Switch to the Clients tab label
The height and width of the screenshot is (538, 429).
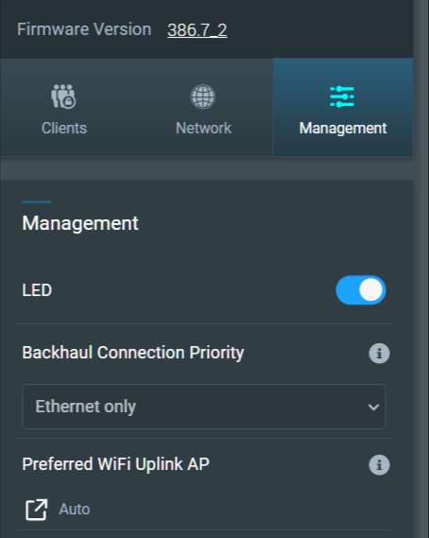pos(64,128)
